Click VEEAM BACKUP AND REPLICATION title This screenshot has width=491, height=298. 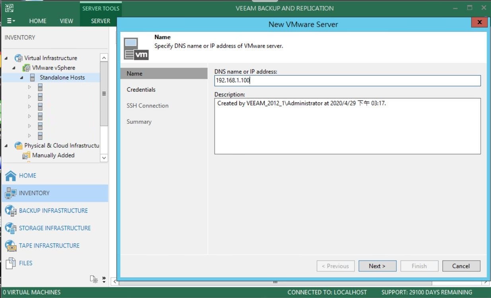pyautogui.click(x=285, y=8)
